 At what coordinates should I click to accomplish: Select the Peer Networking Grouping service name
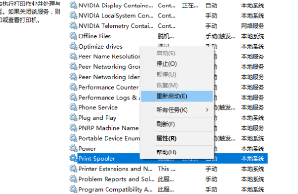109,67
